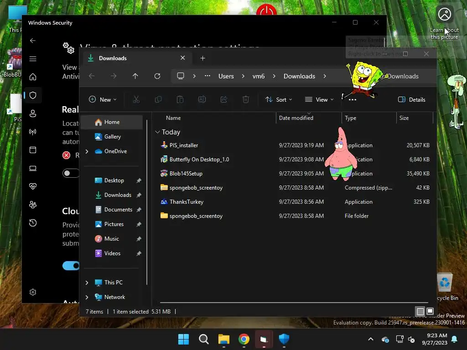The image size is (467, 350).
Task: Click the address bar ellipsis for hidden path
Action: click(x=208, y=76)
